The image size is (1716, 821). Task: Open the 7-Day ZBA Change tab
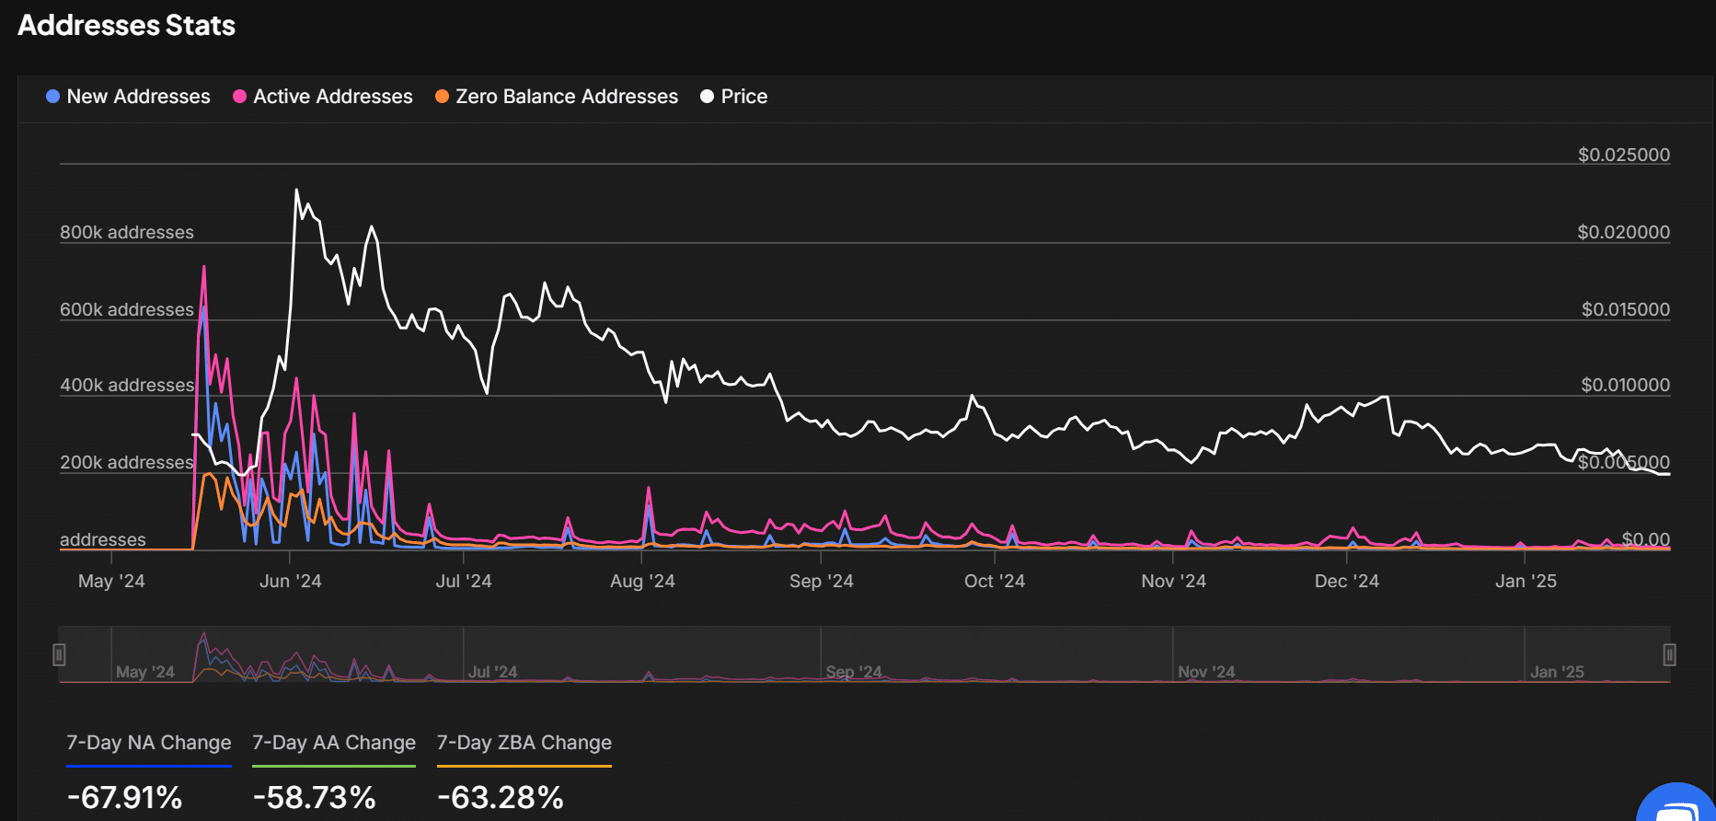click(524, 743)
